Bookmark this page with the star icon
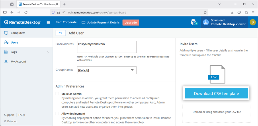Screen dimensions: 258x126 205,12
